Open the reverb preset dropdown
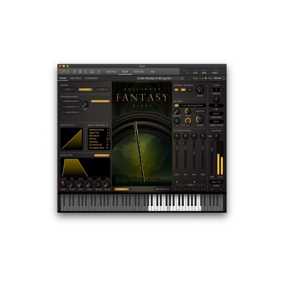Image resolution: width=284 pixels, height=284 pixels. pyautogui.click(x=193, y=106)
